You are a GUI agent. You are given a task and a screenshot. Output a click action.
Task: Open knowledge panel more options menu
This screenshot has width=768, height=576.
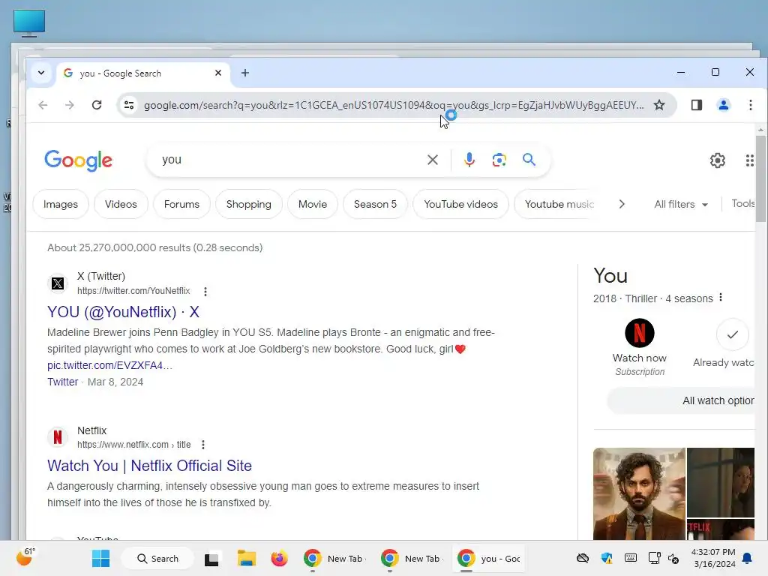point(721,298)
